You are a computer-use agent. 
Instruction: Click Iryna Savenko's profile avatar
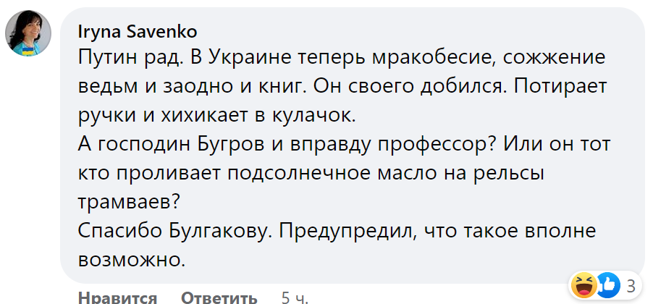tap(28, 34)
